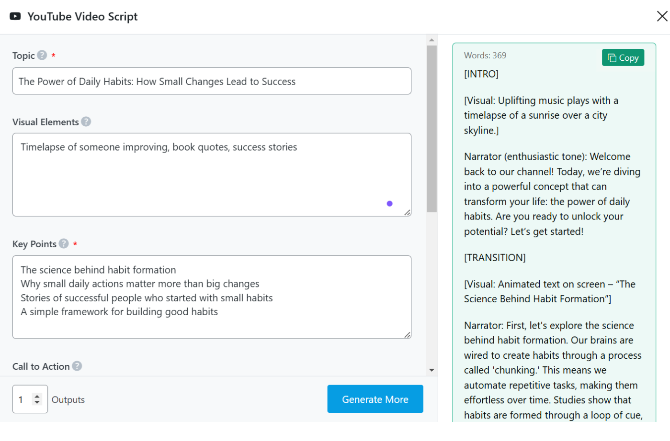Open the Call to Action help icon
The image size is (670, 441).
pyautogui.click(x=77, y=366)
